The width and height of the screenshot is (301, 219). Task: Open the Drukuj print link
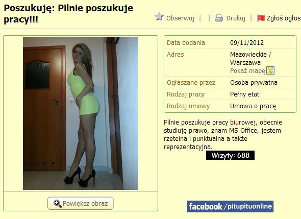click(x=236, y=18)
